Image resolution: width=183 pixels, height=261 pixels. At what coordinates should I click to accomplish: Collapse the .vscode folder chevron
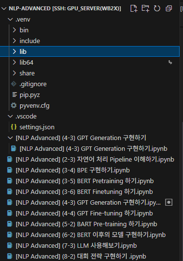(x=10, y=117)
